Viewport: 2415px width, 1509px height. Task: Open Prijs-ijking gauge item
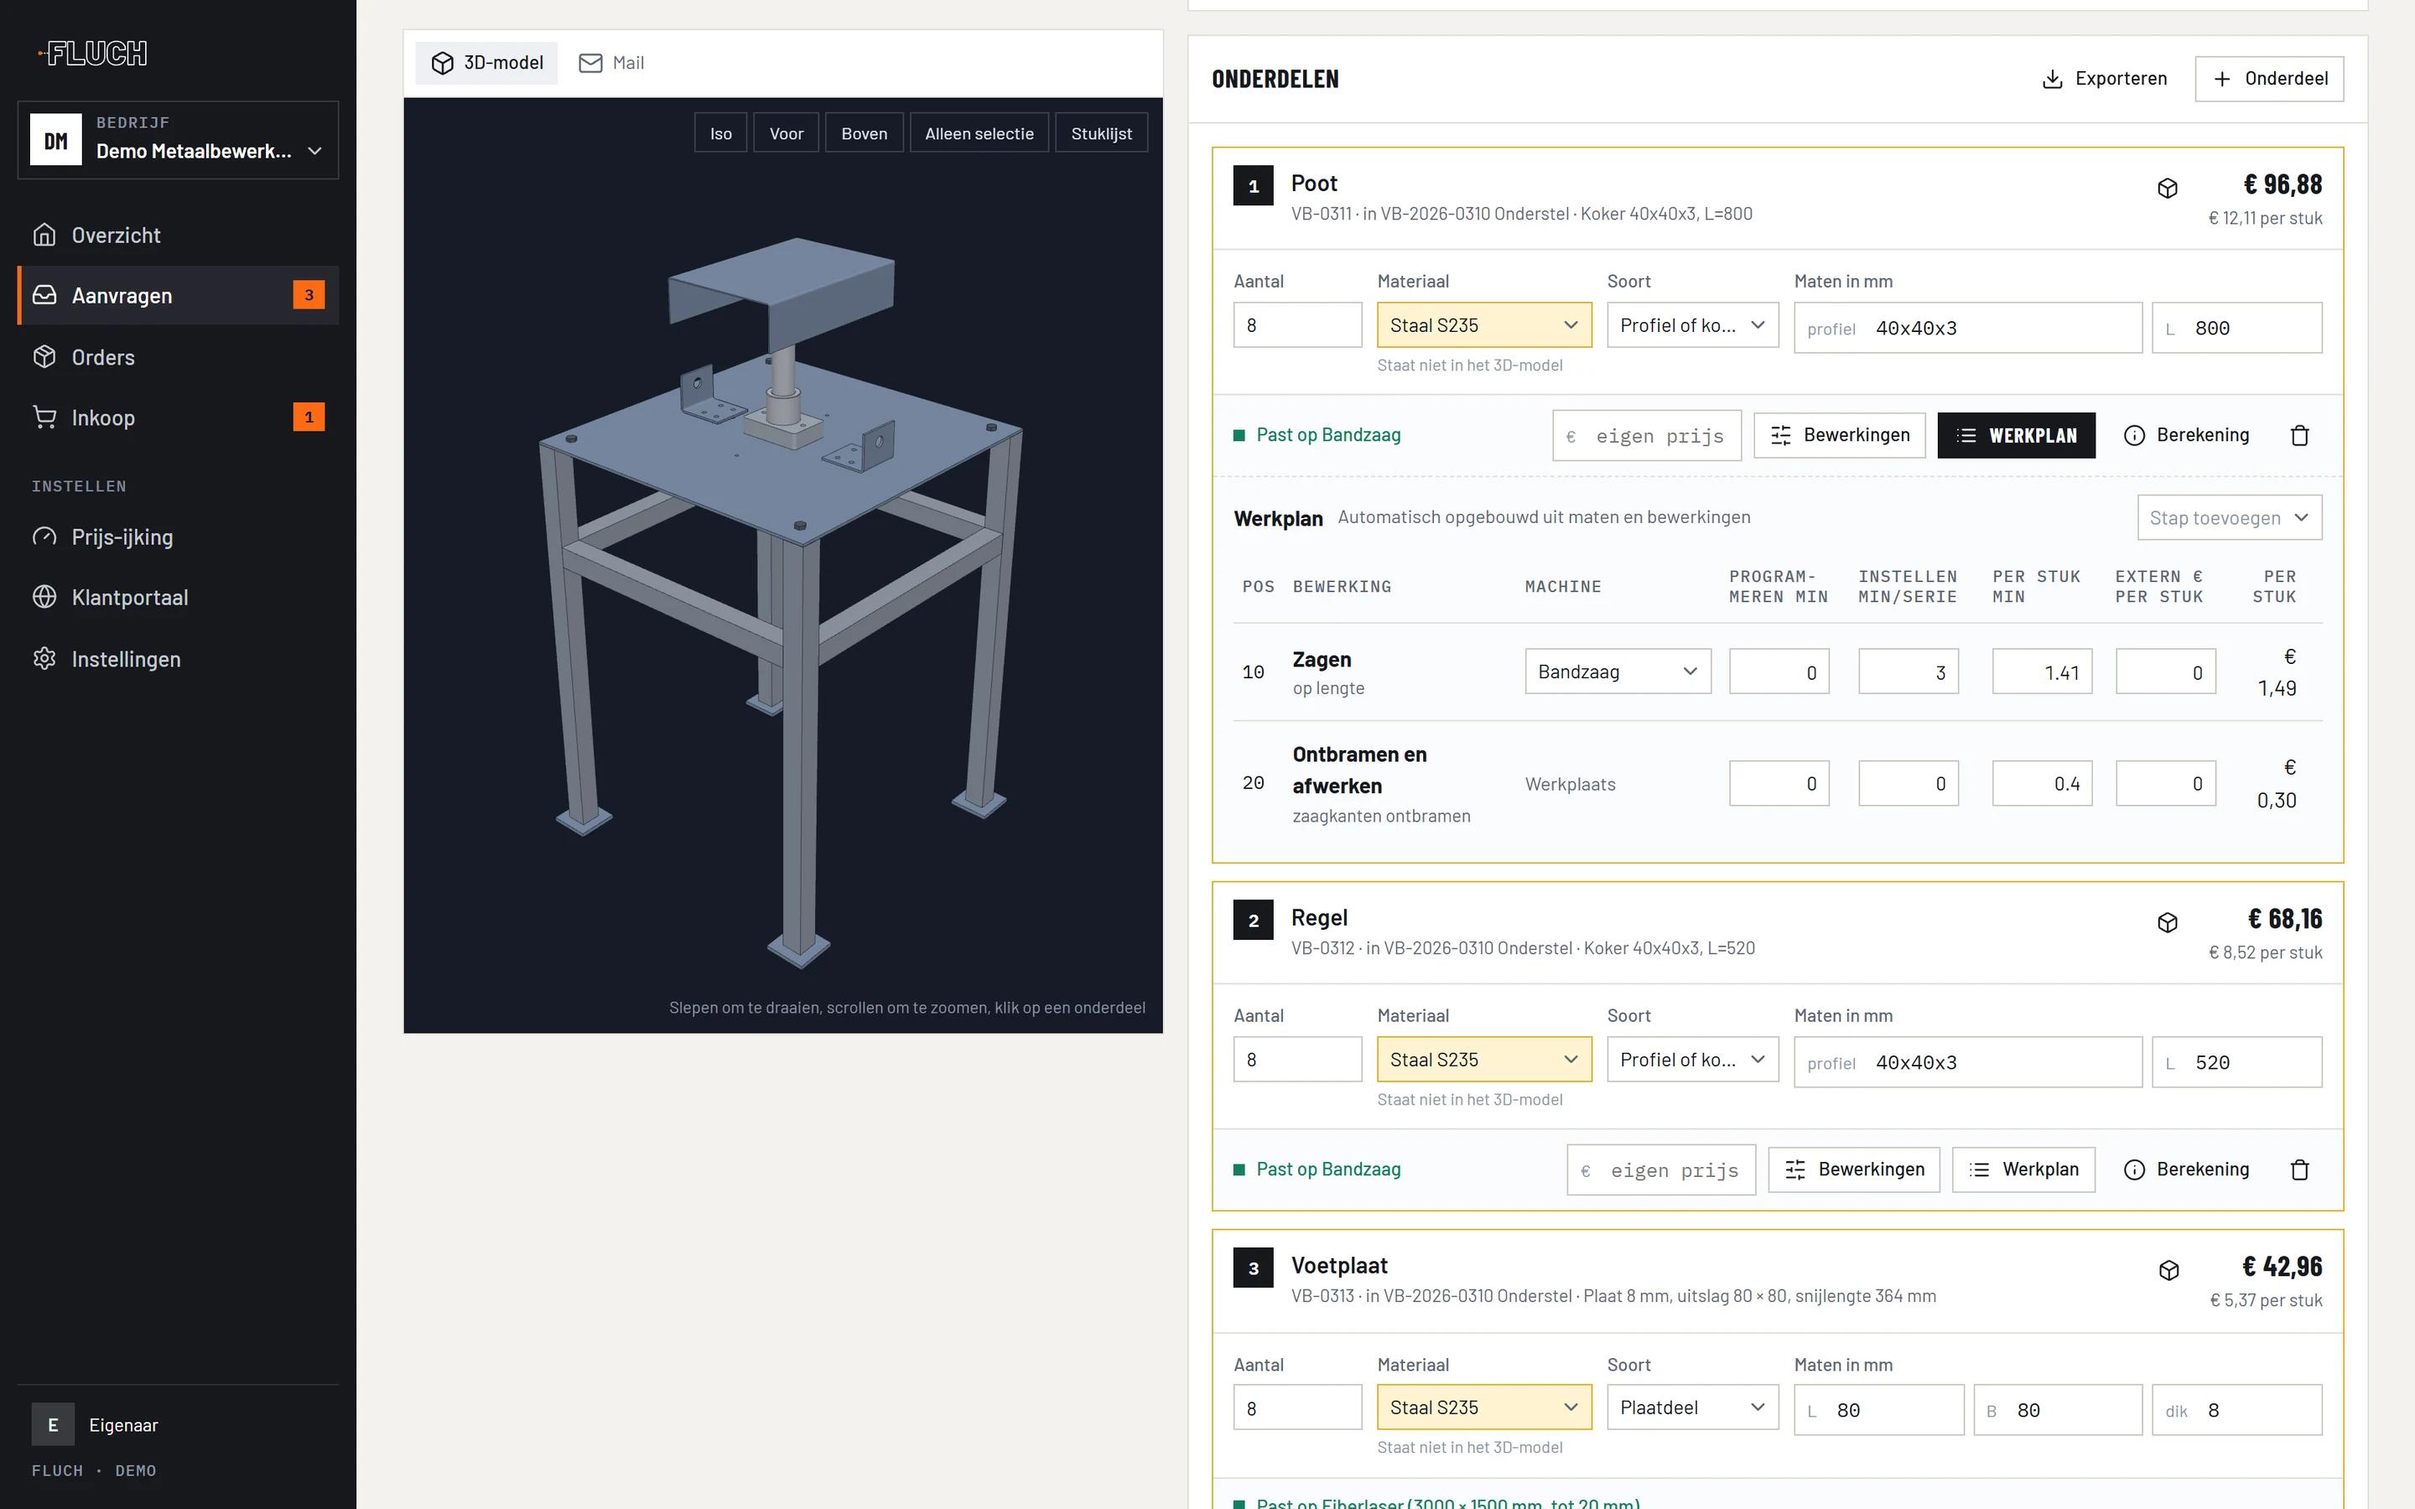click(x=178, y=537)
